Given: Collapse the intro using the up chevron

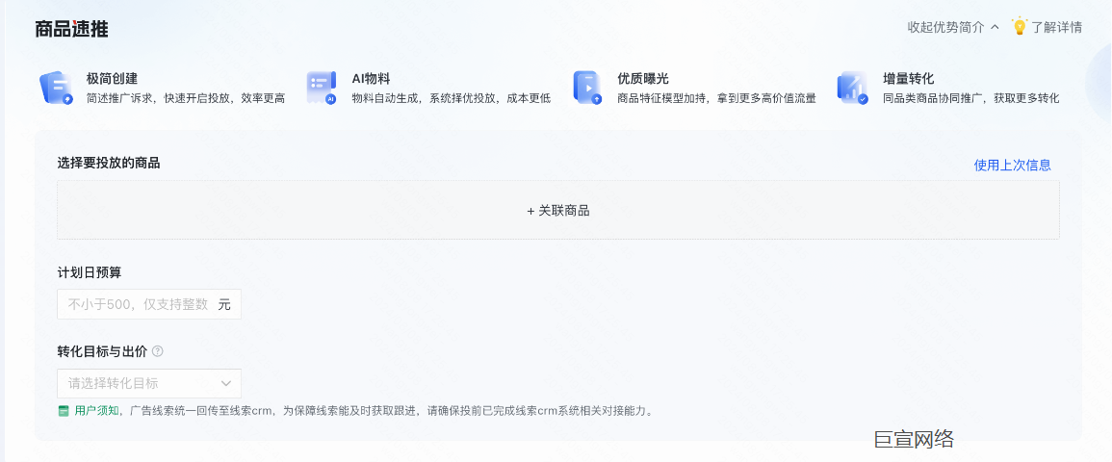Looking at the screenshot, I should click(x=995, y=27).
